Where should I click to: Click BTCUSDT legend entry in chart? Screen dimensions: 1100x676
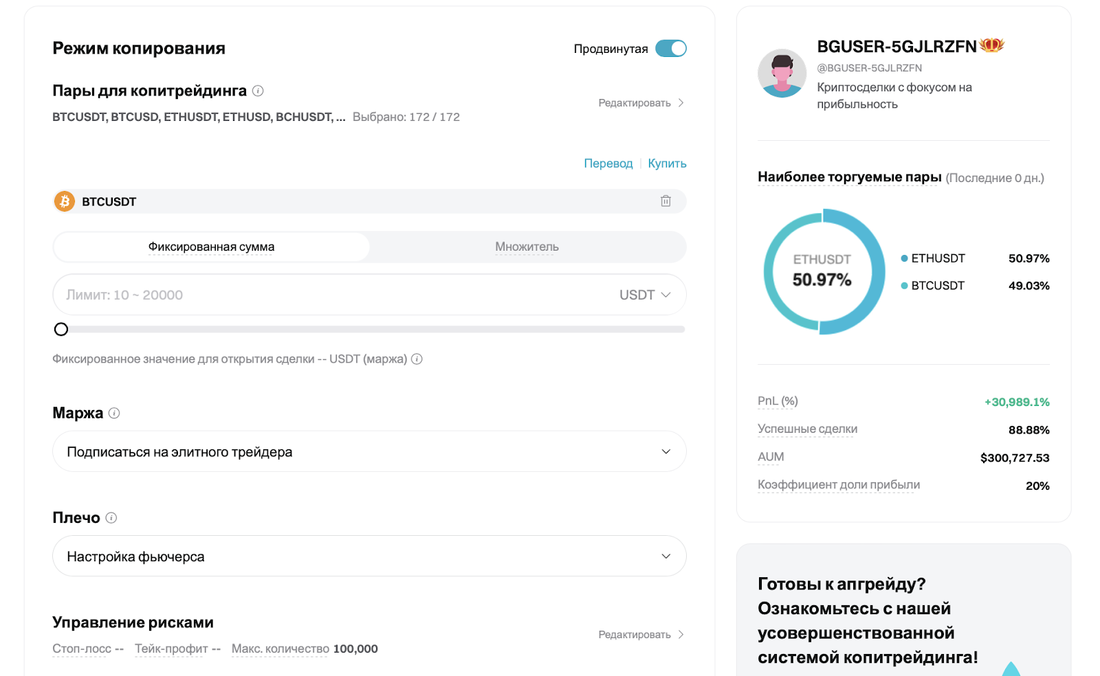(x=933, y=286)
